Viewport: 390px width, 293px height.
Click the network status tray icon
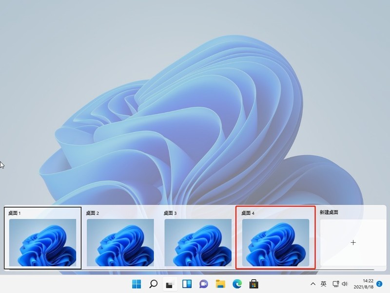click(x=335, y=284)
